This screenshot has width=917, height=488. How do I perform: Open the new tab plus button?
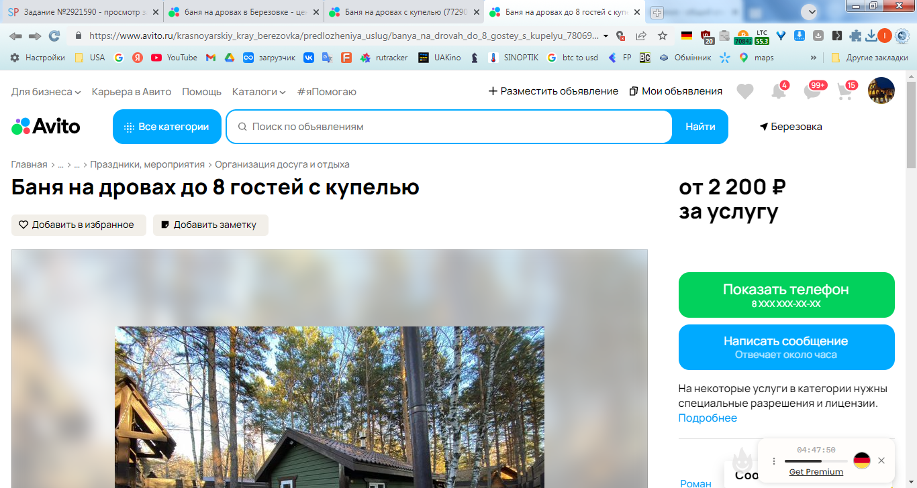657,12
